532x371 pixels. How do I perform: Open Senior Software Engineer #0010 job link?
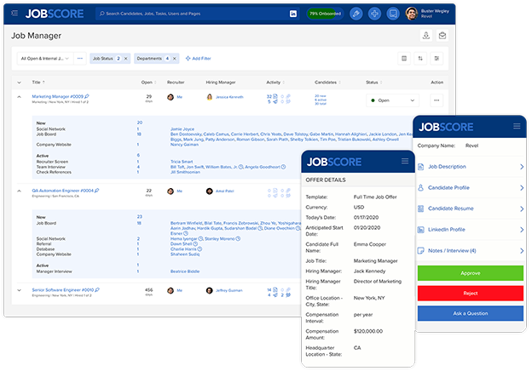(x=63, y=290)
